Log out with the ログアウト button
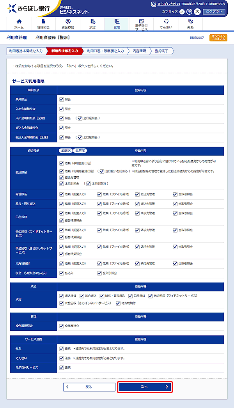Image resolution: width=234 pixels, height=408 pixels. [x=214, y=12]
